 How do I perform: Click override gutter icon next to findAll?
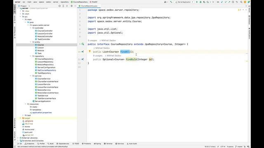click(x=82, y=52)
